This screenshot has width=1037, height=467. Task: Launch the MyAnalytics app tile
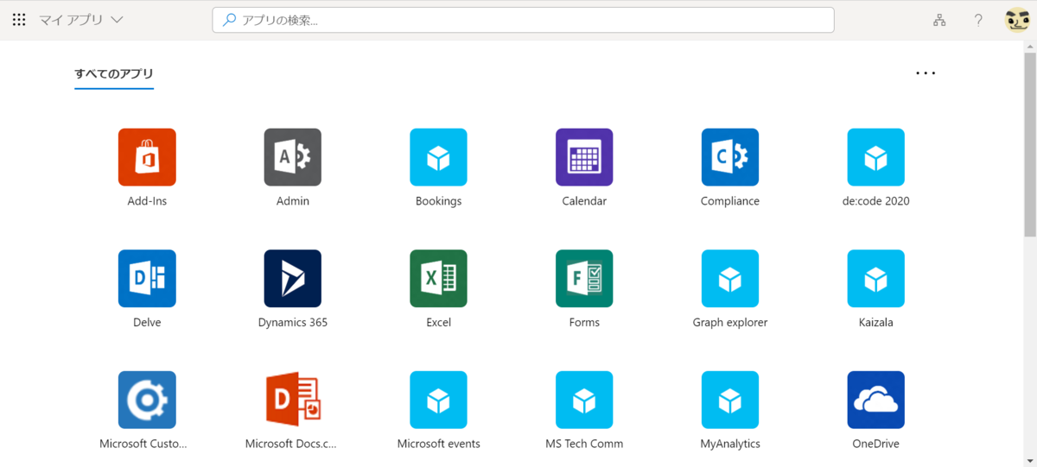tap(730, 401)
